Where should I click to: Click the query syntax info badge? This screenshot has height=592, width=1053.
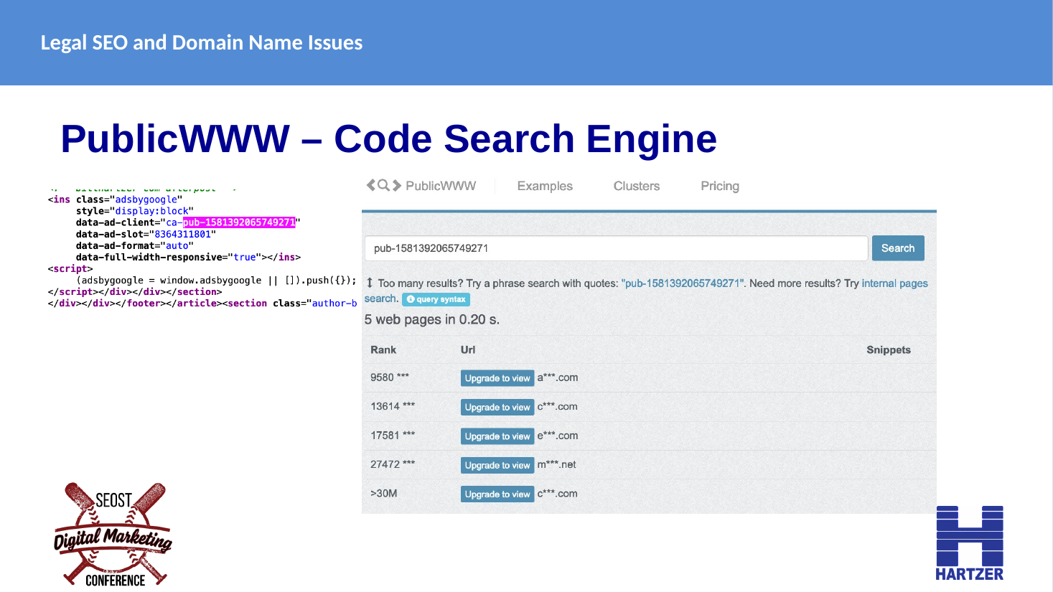click(436, 299)
